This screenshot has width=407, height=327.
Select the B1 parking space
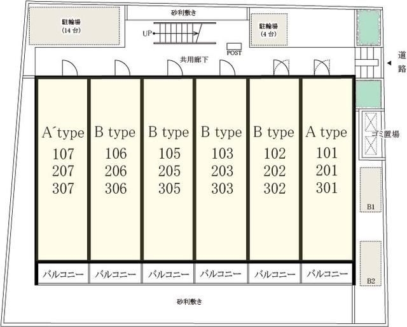370,192
